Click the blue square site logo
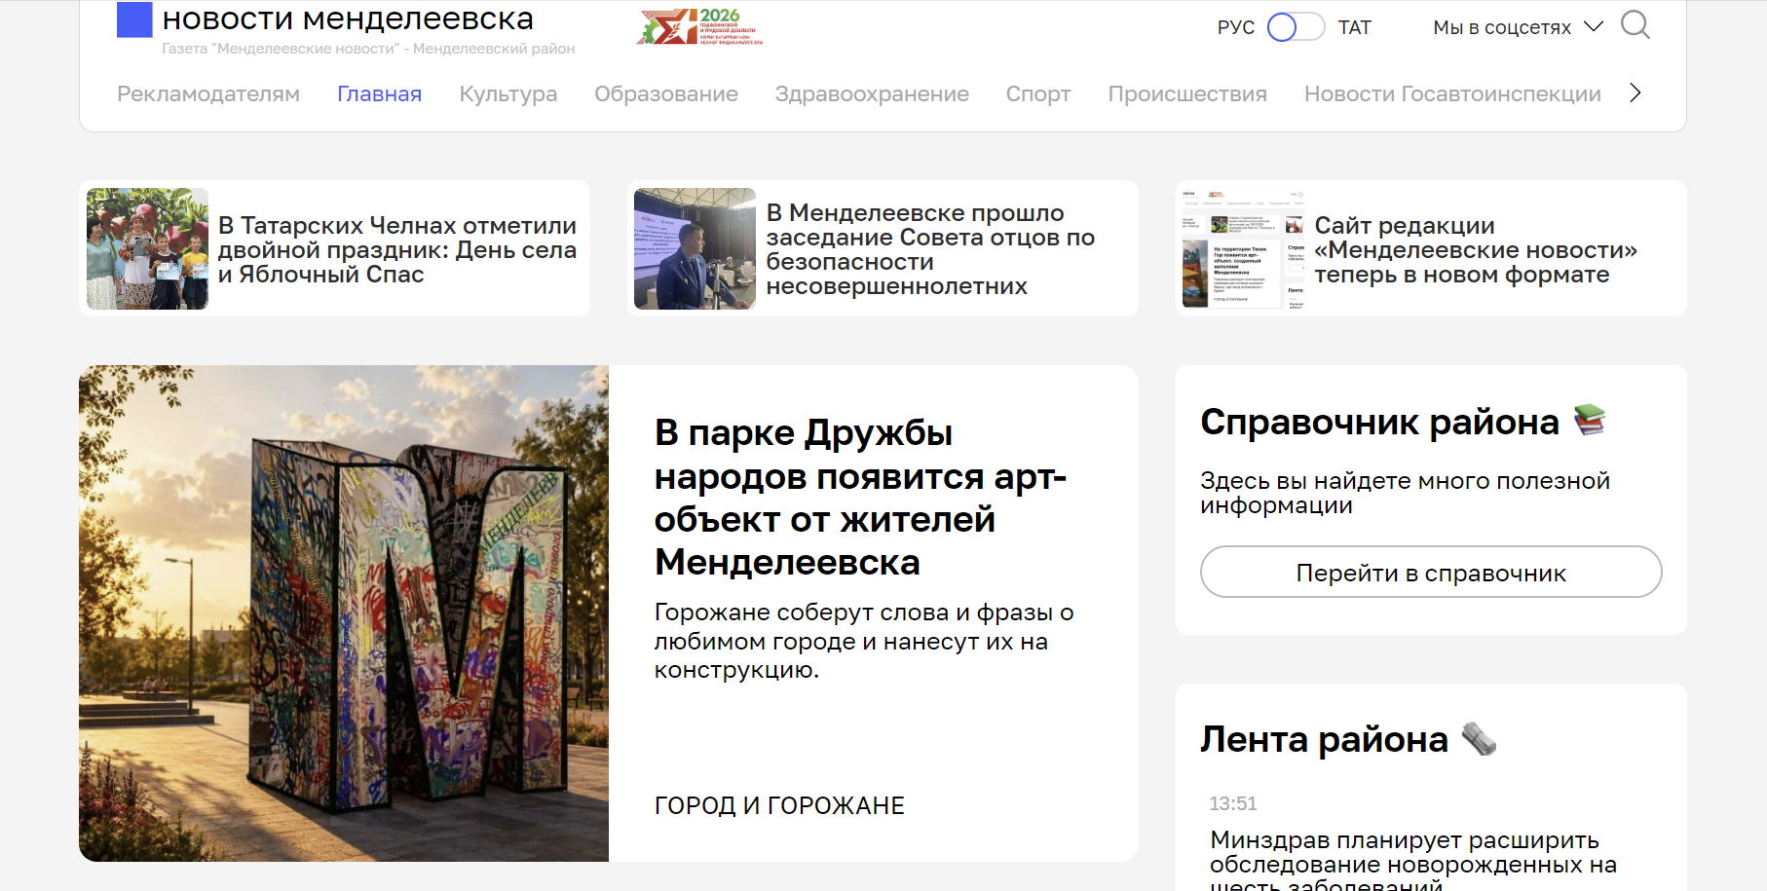 point(134,19)
